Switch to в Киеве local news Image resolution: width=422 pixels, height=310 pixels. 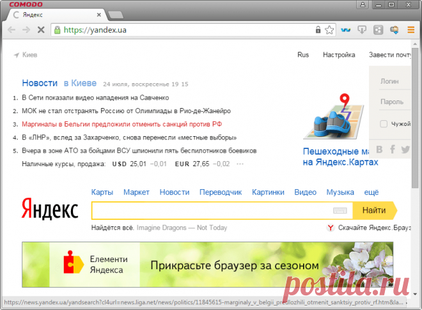click(x=80, y=83)
